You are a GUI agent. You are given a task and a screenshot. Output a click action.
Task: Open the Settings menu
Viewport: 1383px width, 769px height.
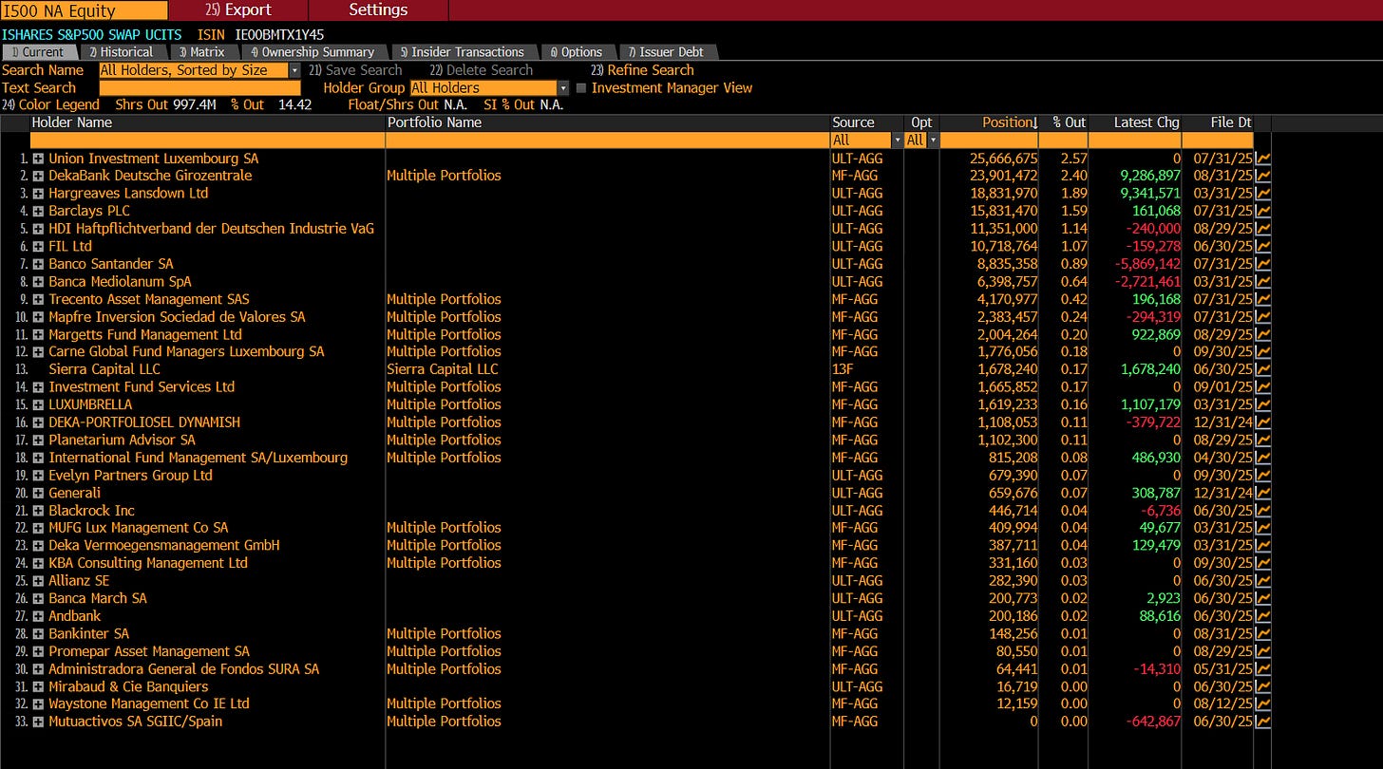(x=378, y=10)
